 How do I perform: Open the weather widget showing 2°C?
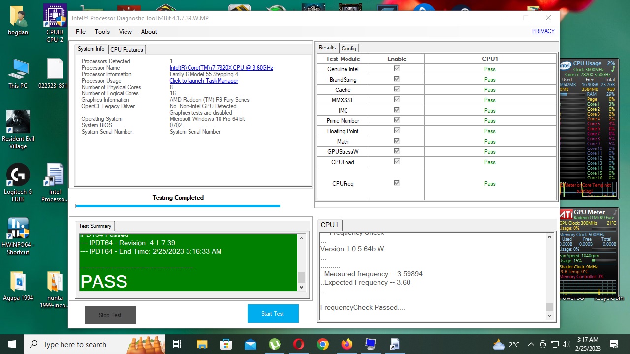(506, 344)
